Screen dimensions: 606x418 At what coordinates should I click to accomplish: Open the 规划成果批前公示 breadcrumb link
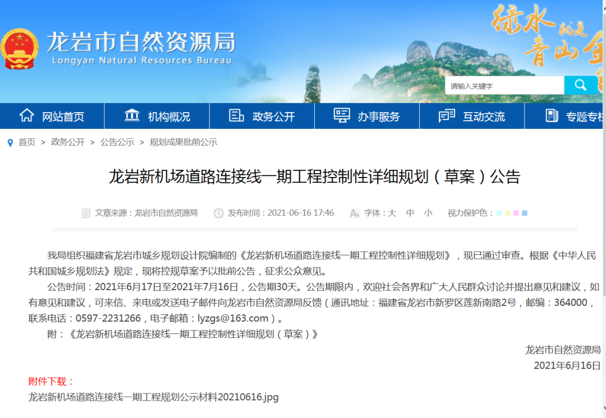tap(183, 142)
